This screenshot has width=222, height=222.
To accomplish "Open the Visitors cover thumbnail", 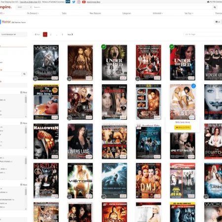I will pyautogui.click(x=80, y=181).
